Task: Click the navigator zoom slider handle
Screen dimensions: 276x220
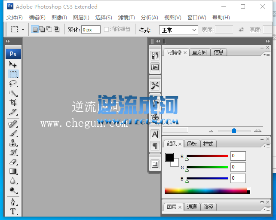Action: click(234, 131)
